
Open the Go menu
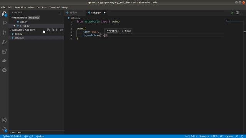pyautogui.click(x=38, y=7)
